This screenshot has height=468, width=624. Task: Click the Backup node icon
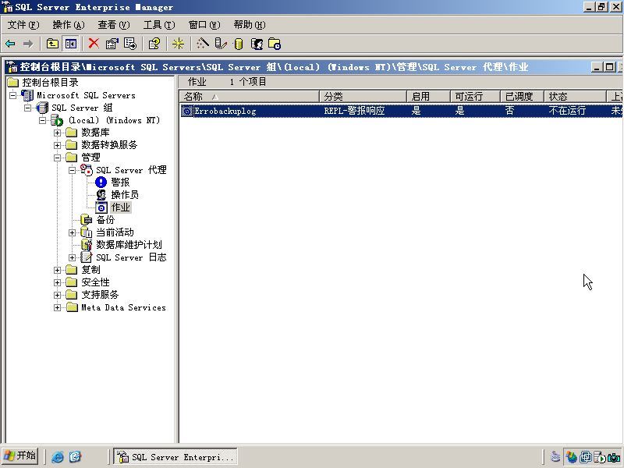point(87,220)
